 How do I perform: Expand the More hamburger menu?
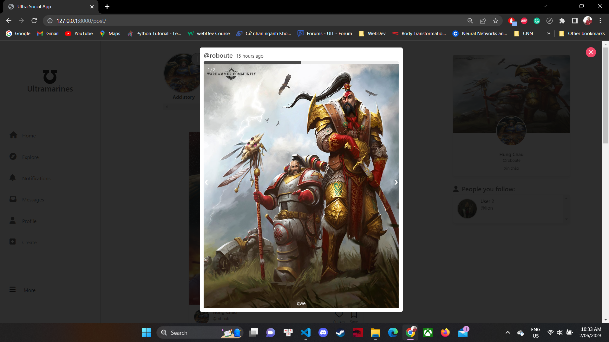tap(13, 290)
